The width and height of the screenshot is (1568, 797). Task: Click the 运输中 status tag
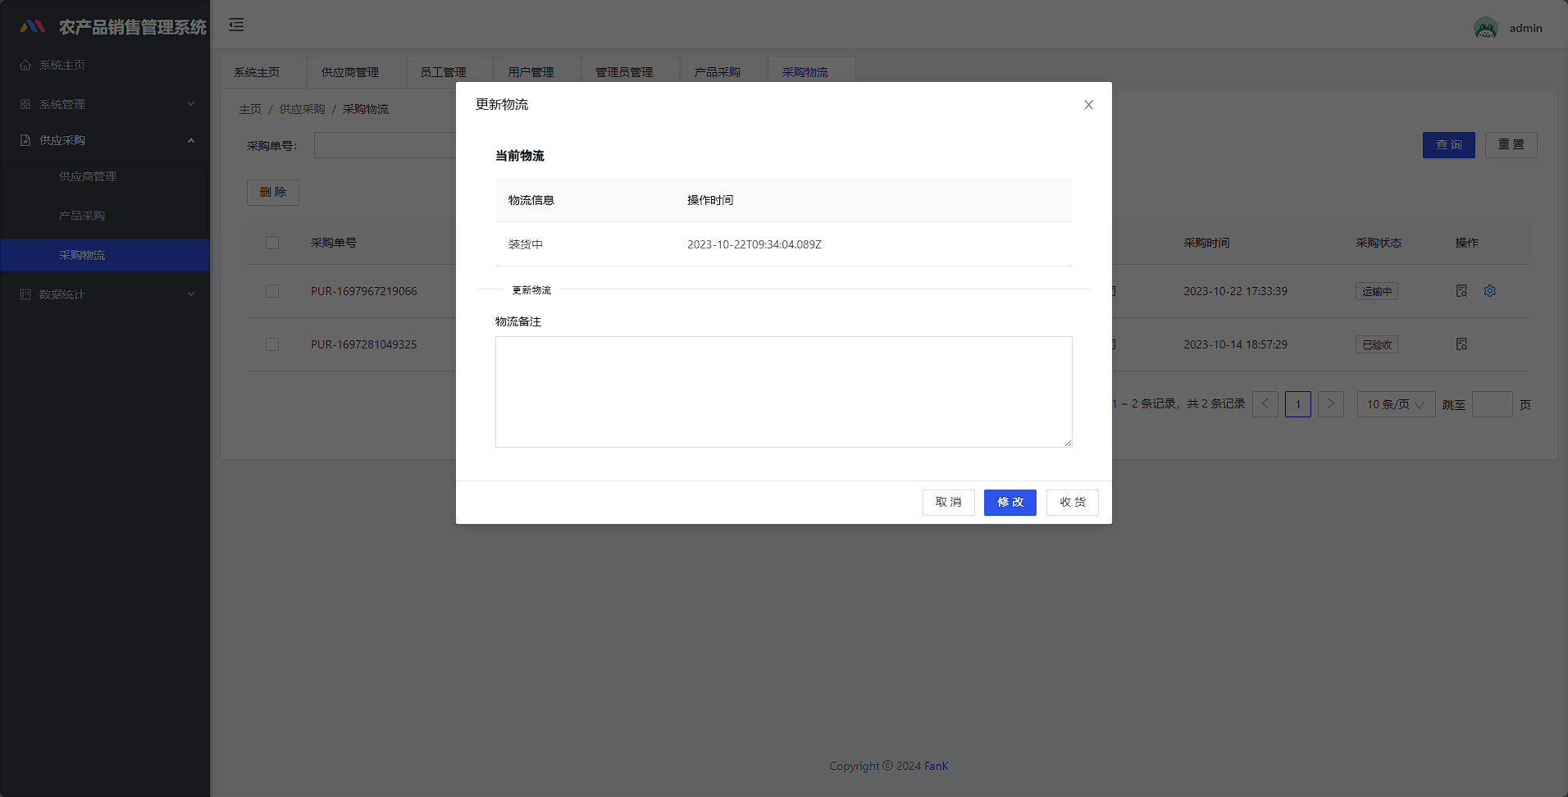[1377, 291]
